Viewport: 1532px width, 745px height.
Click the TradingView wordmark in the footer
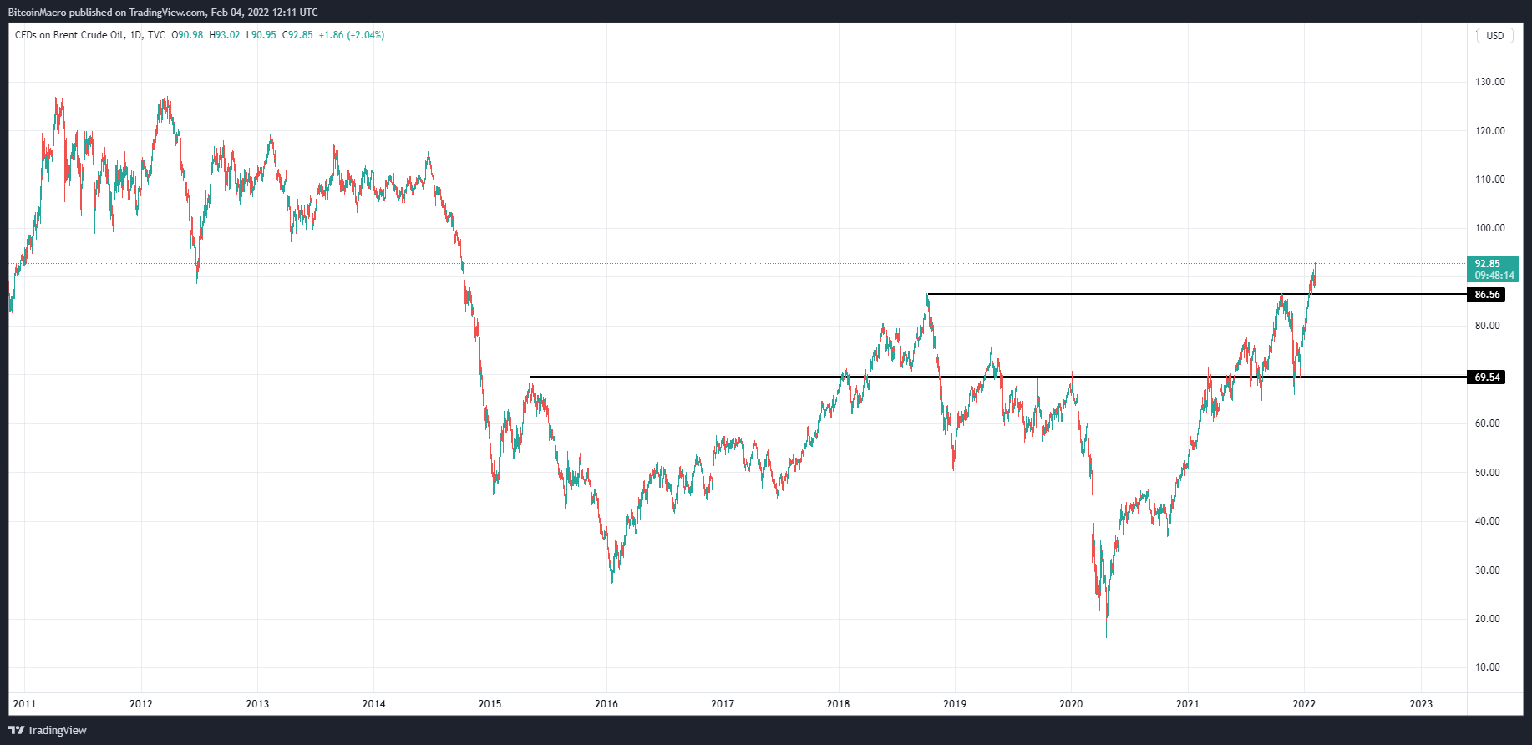pyautogui.click(x=57, y=731)
